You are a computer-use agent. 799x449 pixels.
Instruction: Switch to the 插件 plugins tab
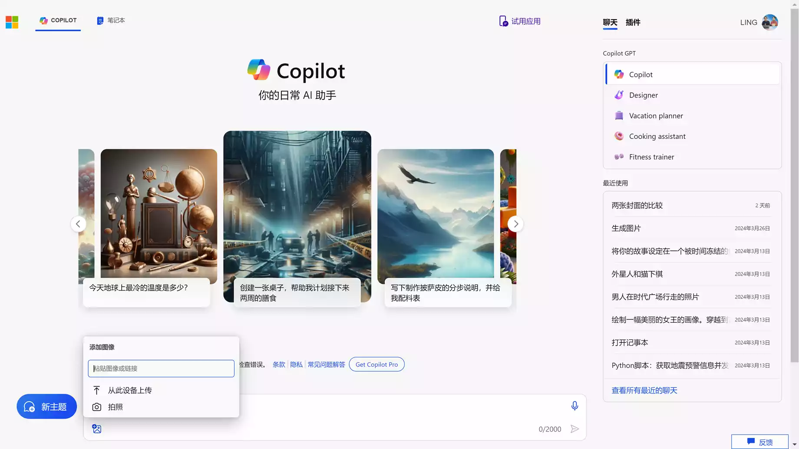633,23
